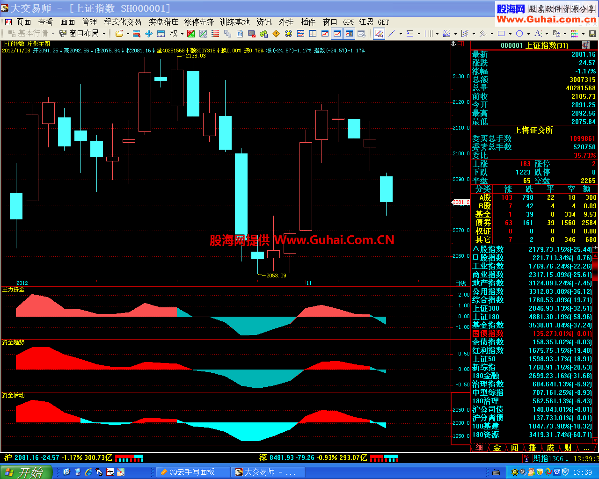Screen dimensions: 599x479
Task: Click the QQ云手写面板 taskbar button
Action: pos(193,472)
